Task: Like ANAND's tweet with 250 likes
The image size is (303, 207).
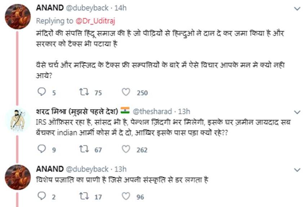Action: pyautogui.click(x=126, y=92)
